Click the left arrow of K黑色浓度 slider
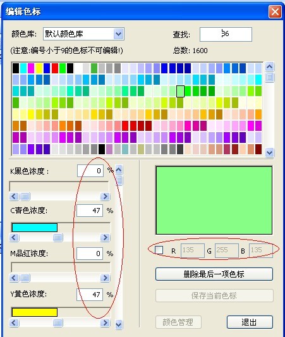The width and height of the screenshot is (285, 337). click(14, 196)
